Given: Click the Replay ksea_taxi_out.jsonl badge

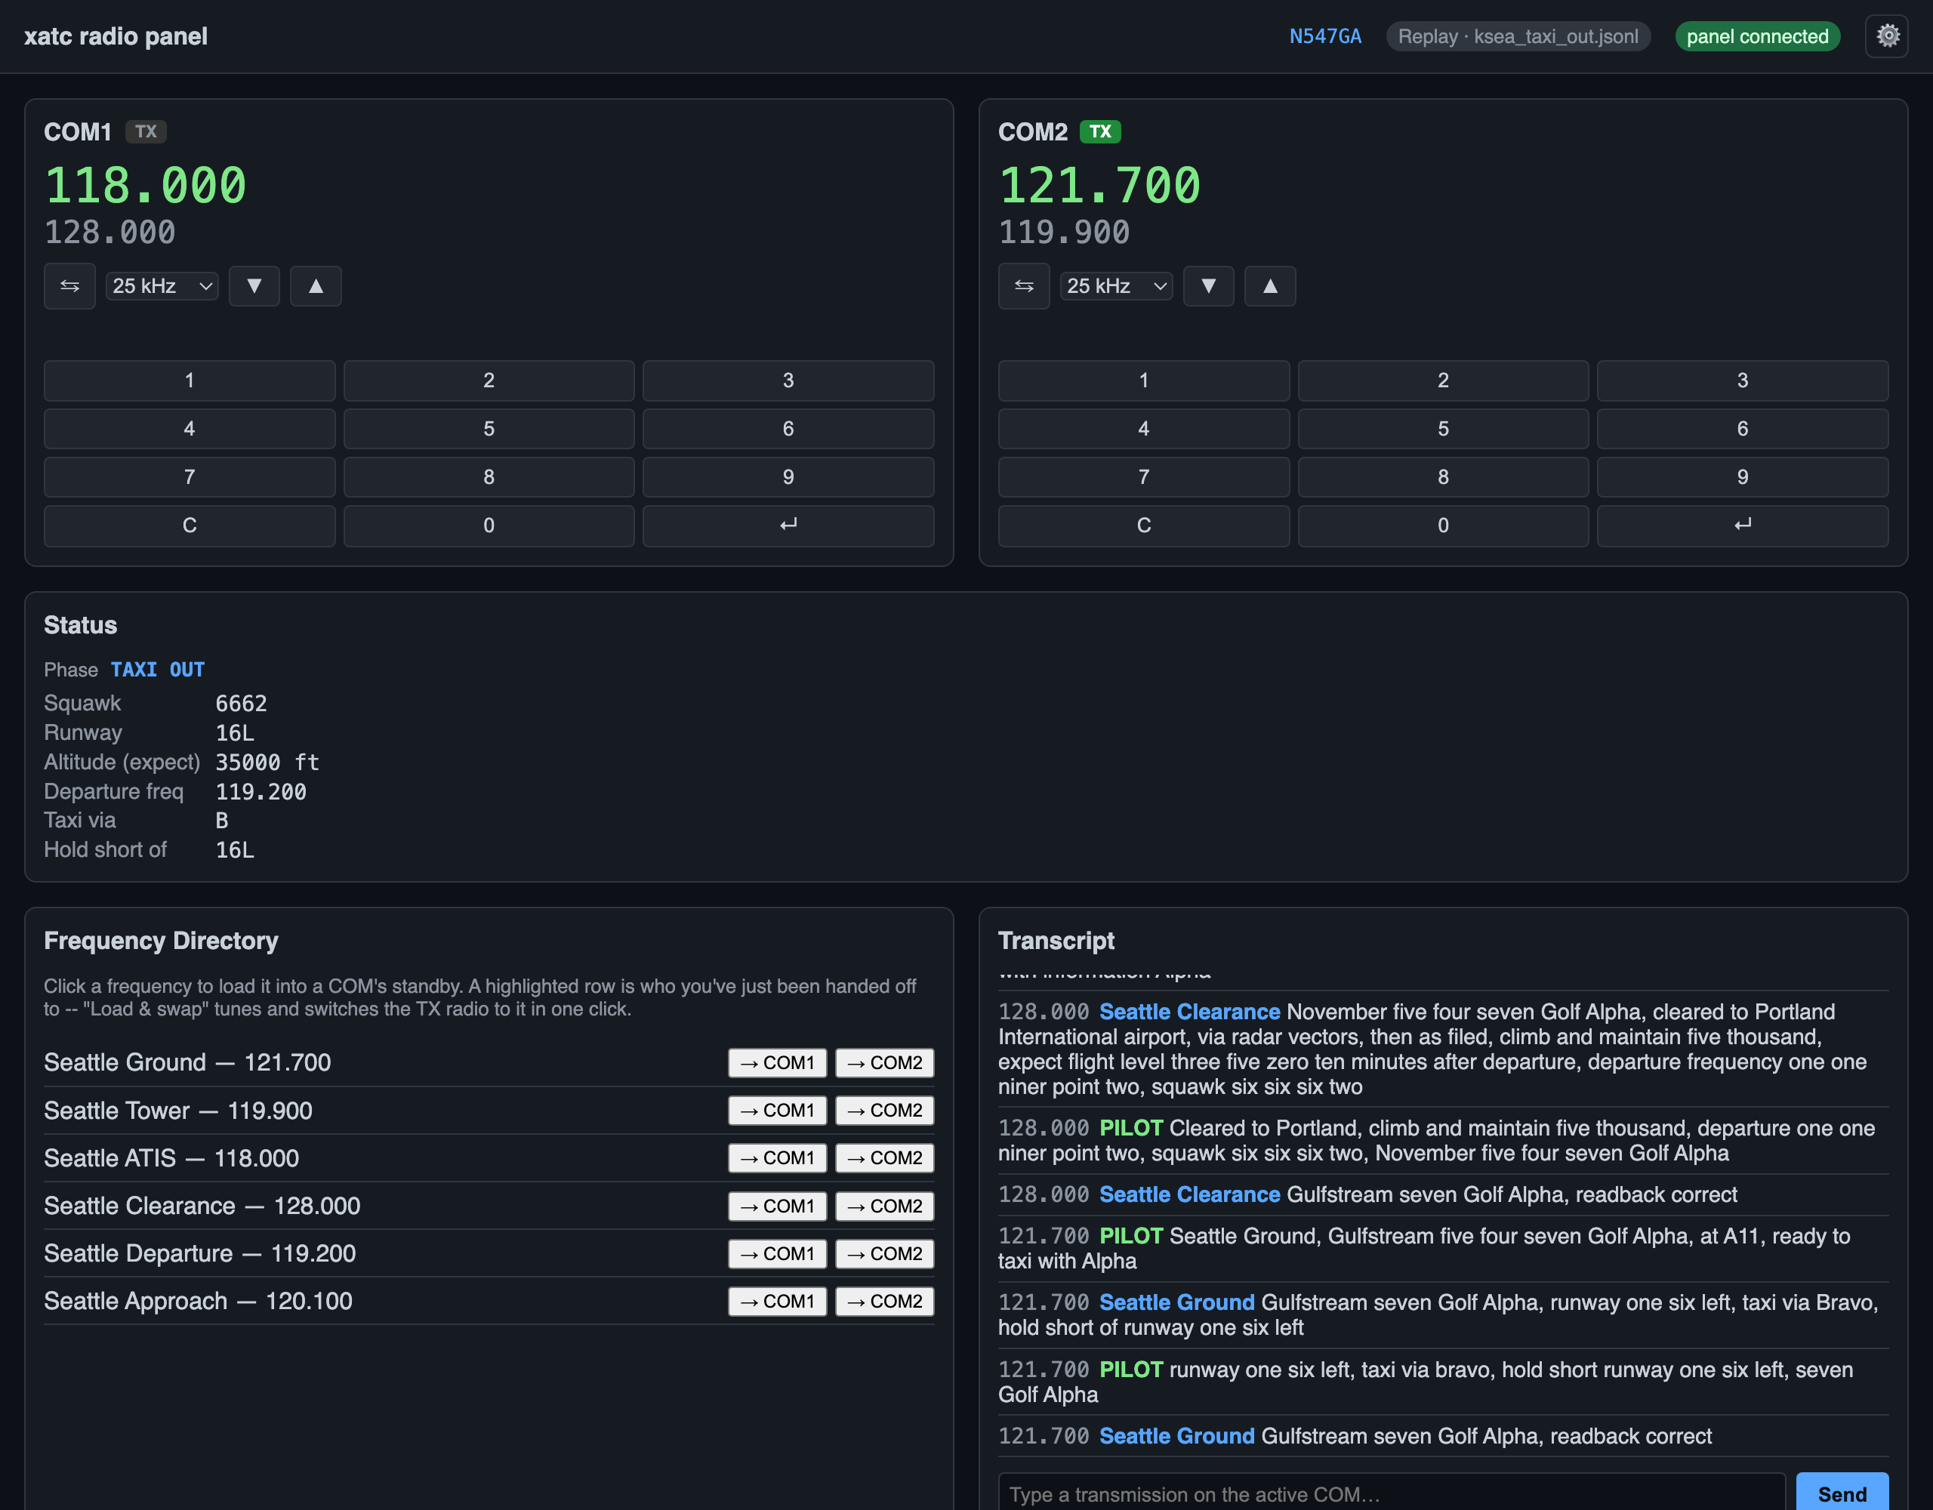Looking at the screenshot, I should click(1518, 36).
